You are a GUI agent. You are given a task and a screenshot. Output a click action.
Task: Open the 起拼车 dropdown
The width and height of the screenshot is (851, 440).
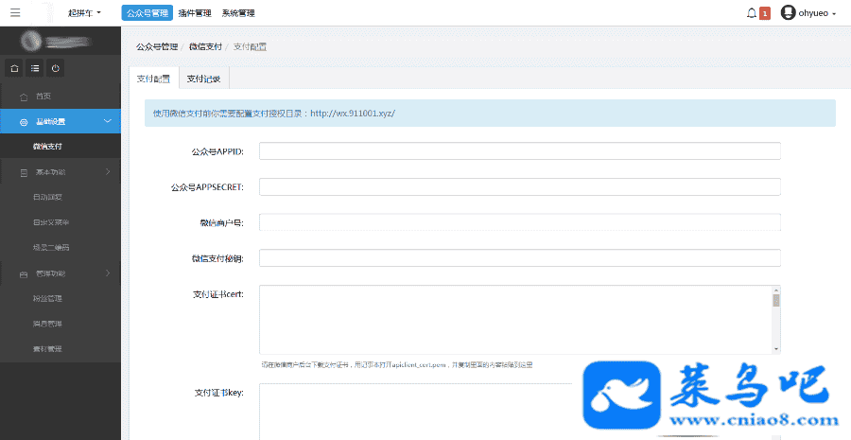click(x=84, y=13)
